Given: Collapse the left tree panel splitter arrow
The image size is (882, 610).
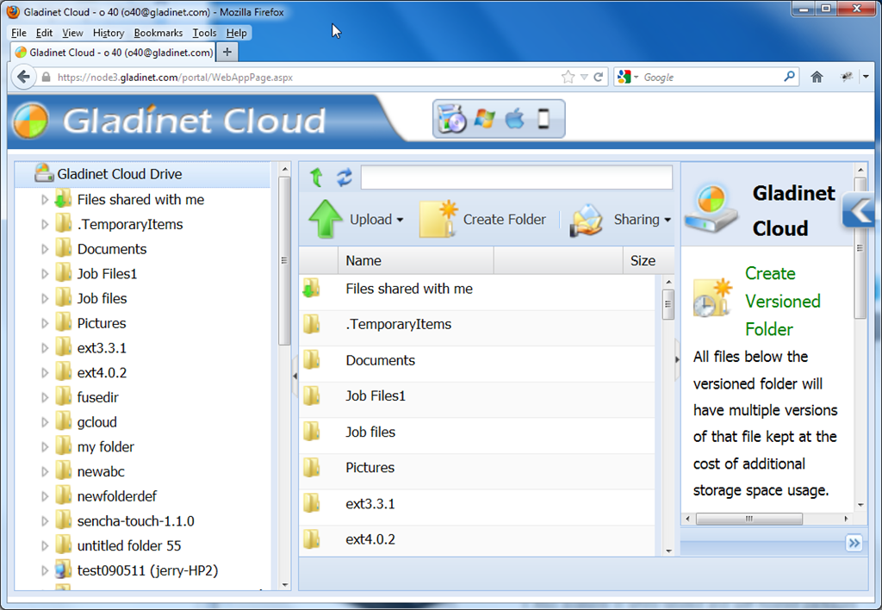Looking at the screenshot, I should pyautogui.click(x=295, y=376).
